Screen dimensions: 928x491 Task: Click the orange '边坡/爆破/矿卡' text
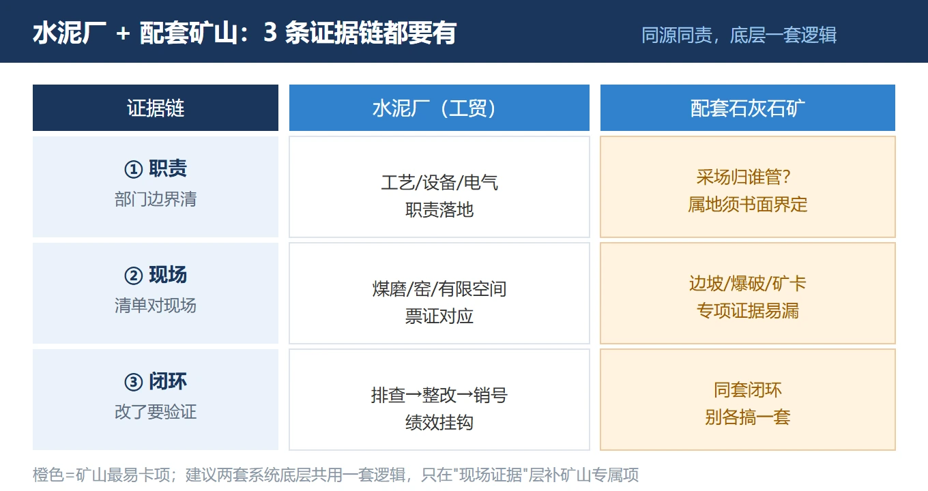[748, 284]
